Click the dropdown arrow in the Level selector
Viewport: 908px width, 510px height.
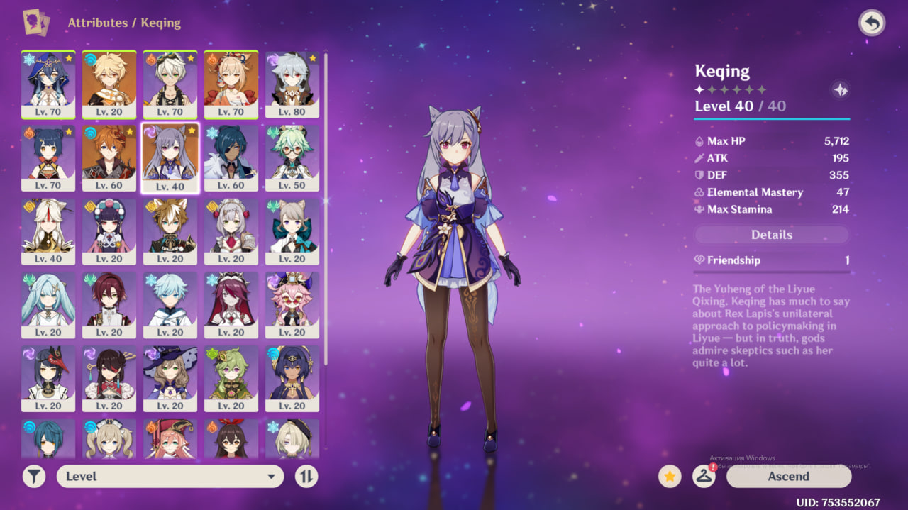click(271, 477)
